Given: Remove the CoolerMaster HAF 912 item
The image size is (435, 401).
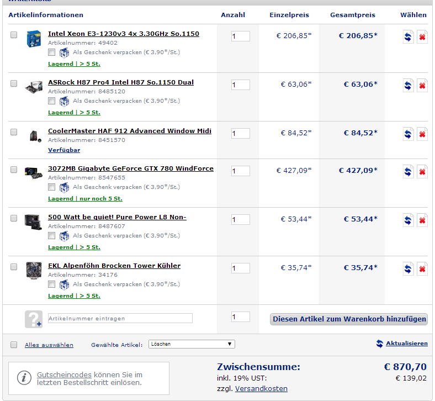Looking at the screenshot, I should click(x=422, y=134).
